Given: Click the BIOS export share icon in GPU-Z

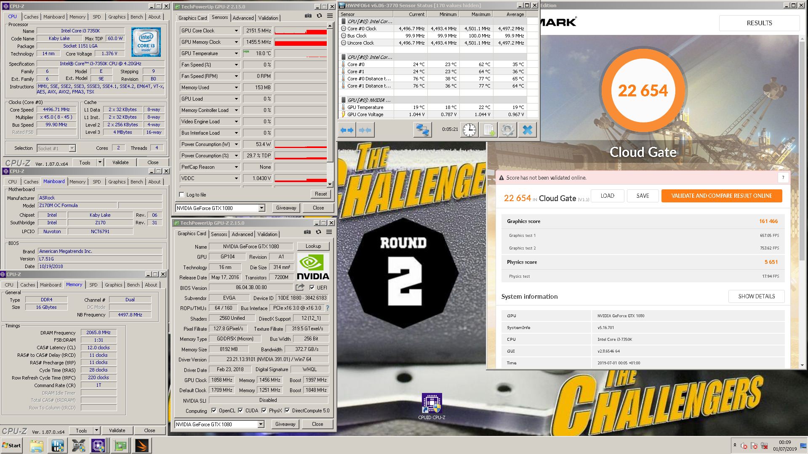Looking at the screenshot, I should [x=300, y=287].
